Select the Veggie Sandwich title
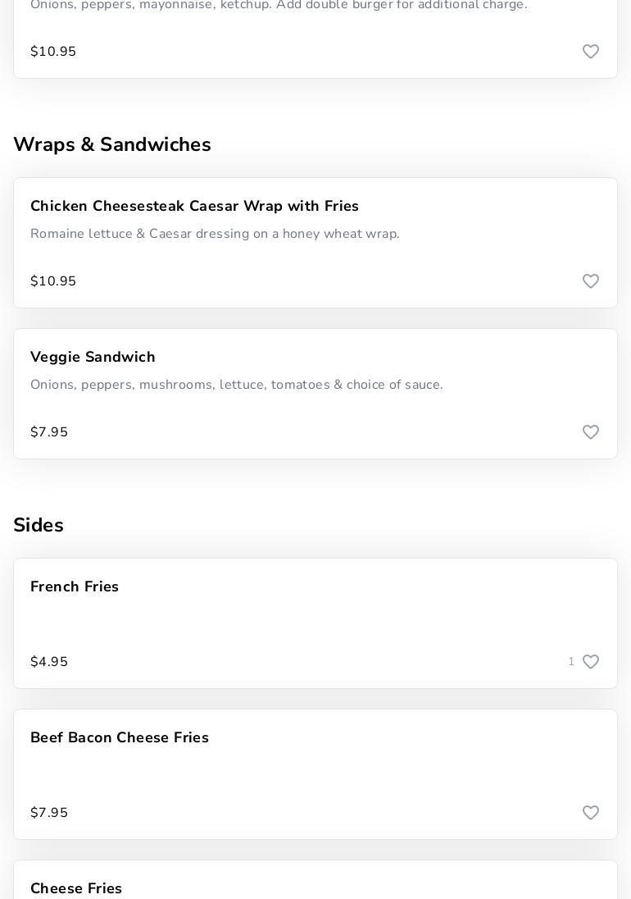 pyautogui.click(x=93, y=357)
